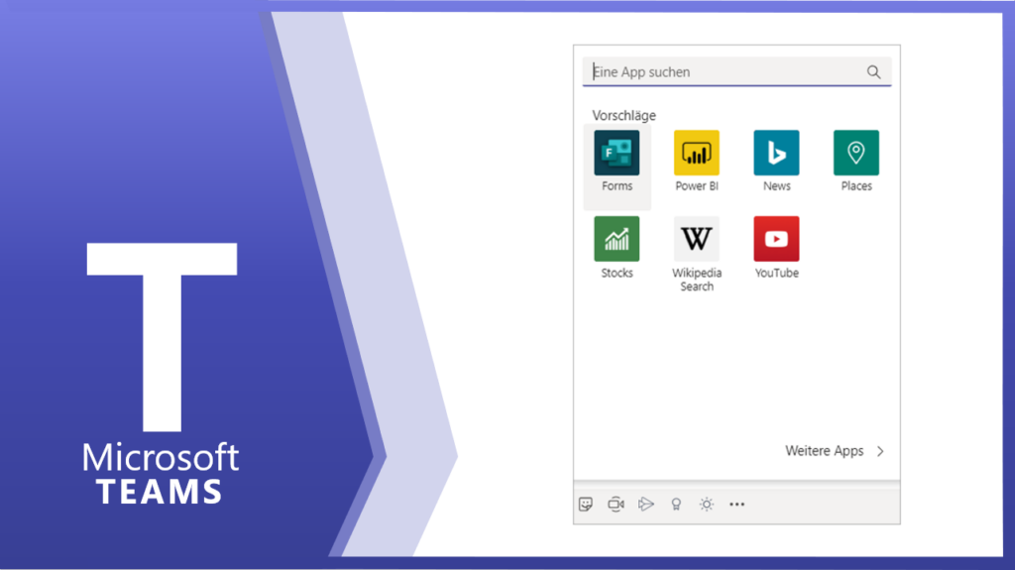Click the 'News' label text
This screenshot has height=570, width=1015.
[x=776, y=186]
